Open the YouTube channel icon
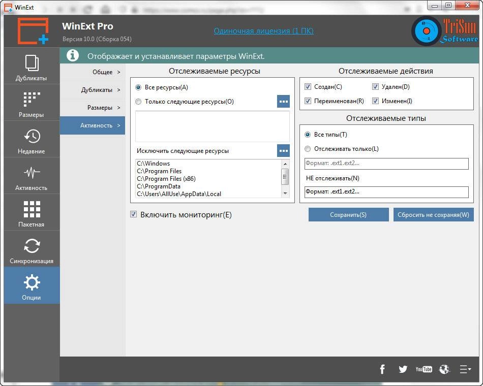 click(x=424, y=369)
